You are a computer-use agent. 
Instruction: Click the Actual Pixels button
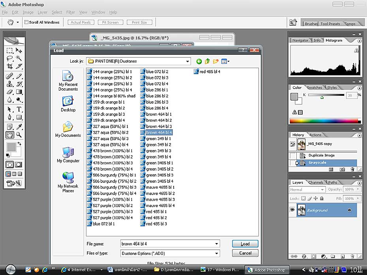[81, 22]
